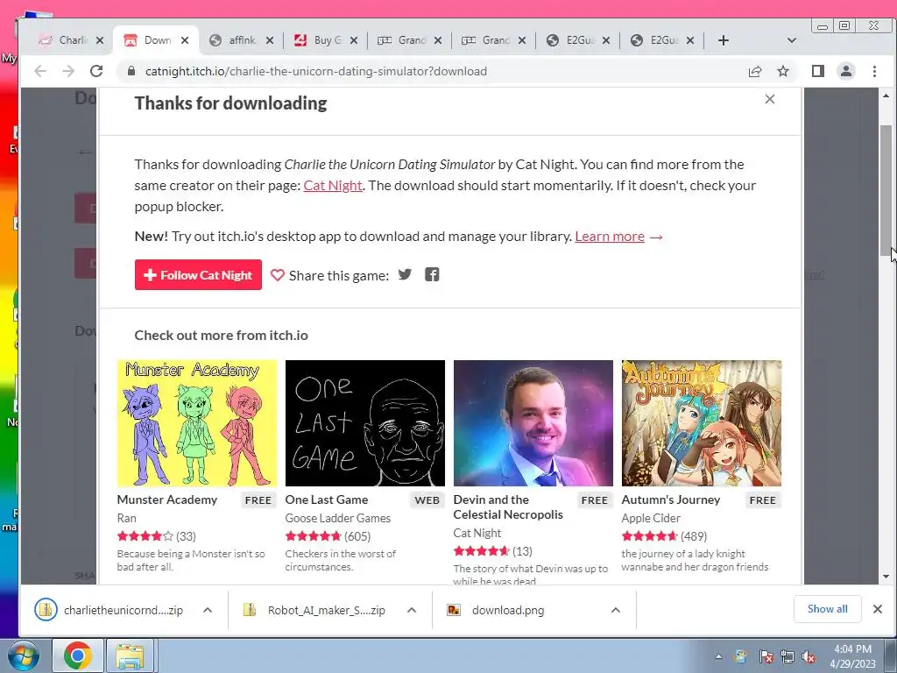Expand options for Robot_AI_maker zip download
The image size is (897, 673).
click(x=412, y=610)
